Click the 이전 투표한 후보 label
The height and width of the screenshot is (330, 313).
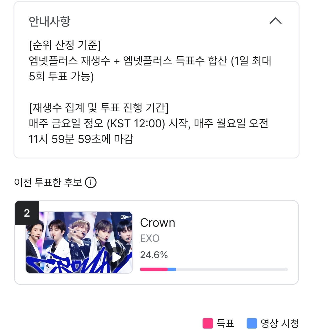tap(48, 183)
